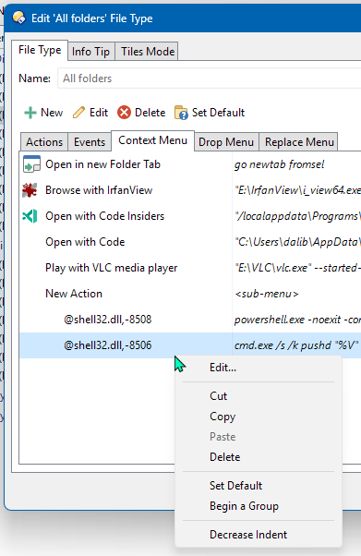Open the Drop Menu tab
The image size is (361, 556).
pyautogui.click(x=226, y=142)
